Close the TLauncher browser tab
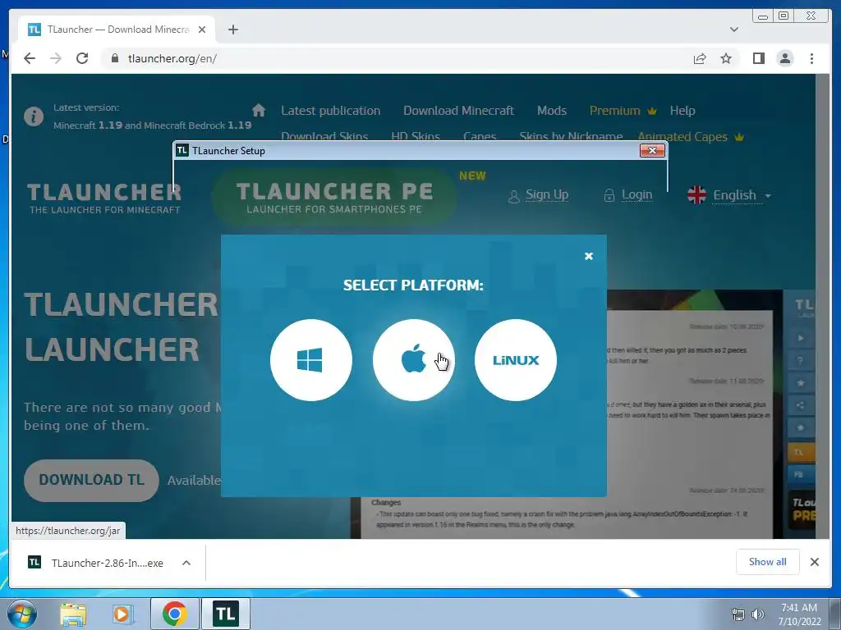The height and width of the screenshot is (630, 841). click(202, 30)
